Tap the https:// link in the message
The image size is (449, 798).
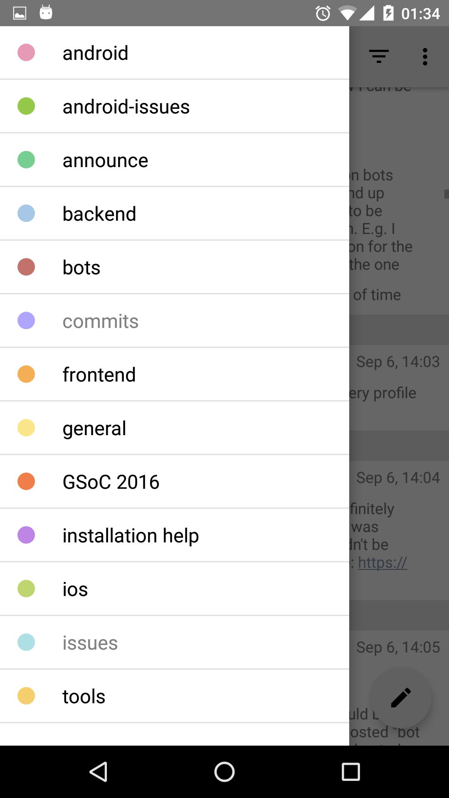(x=382, y=562)
